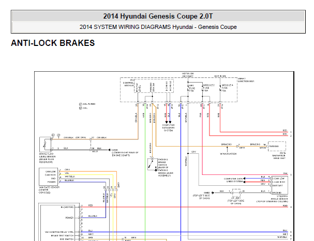314x241 pixels.
Task: Click the 'SMART JUNCTION BOX' label
Action: point(246,80)
